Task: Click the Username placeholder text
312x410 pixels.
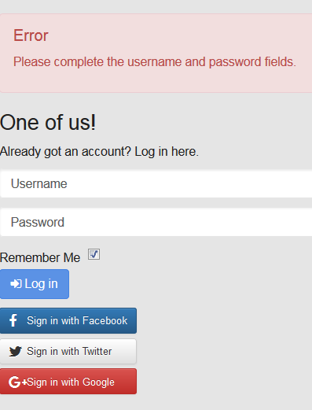Action: [39, 183]
